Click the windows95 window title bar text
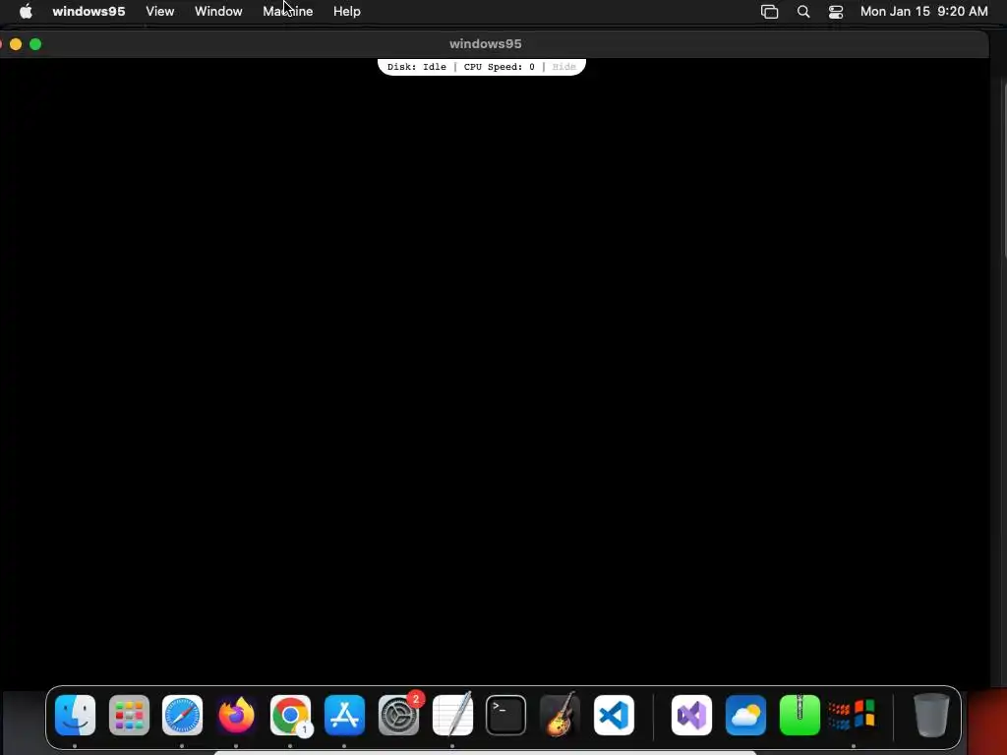This screenshot has height=755, width=1007. 486,43
